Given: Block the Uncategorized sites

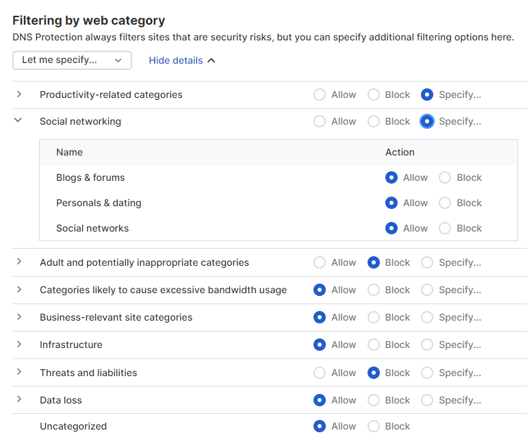Looking at the screenshot, I should coord(374,426).
